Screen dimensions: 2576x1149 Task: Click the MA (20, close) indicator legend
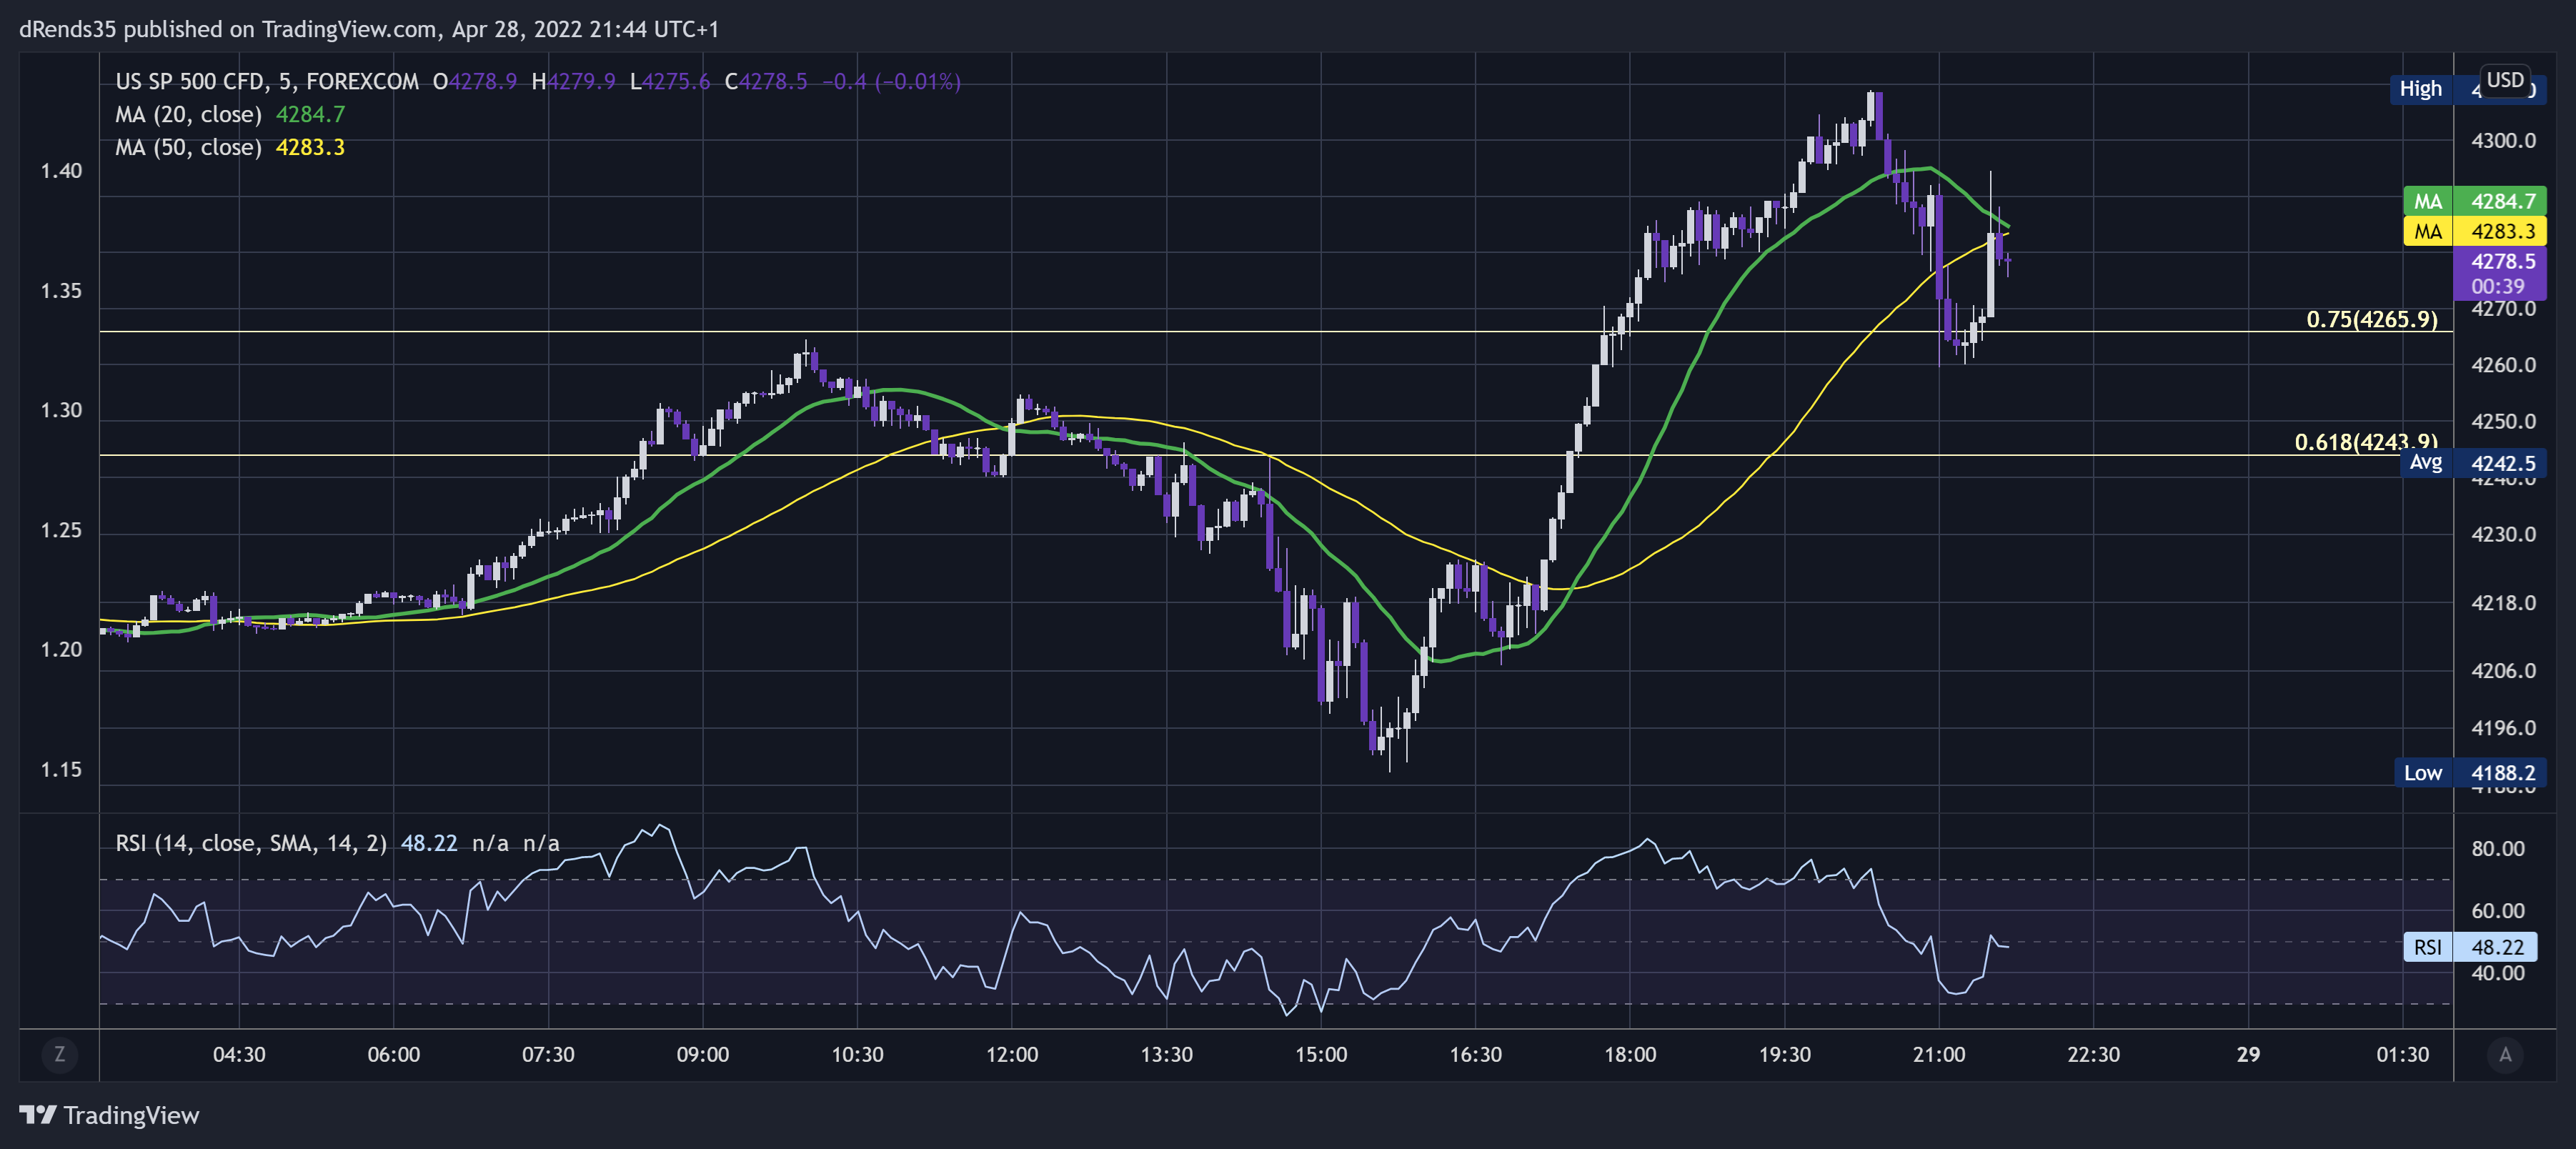pos(188,114)
